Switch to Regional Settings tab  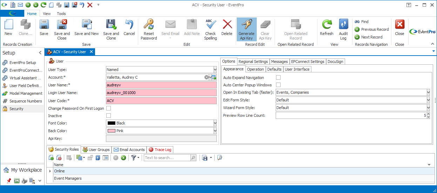(253, 62)
